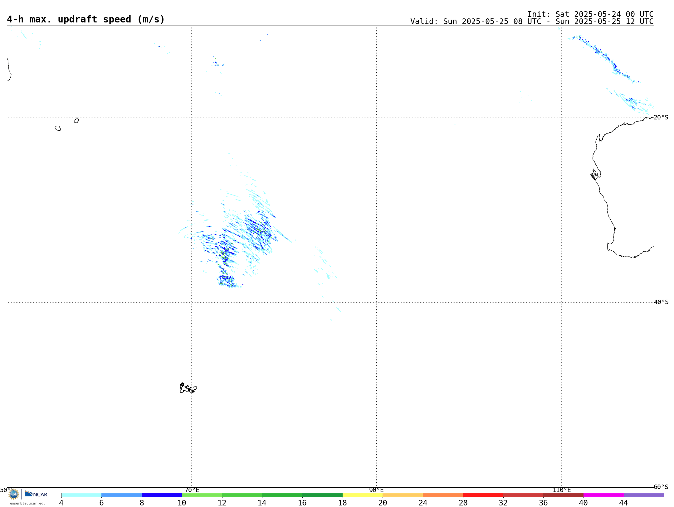Click the 60°S latitude label
Viewport: 674px width, 507px height.
pos(661,487)
